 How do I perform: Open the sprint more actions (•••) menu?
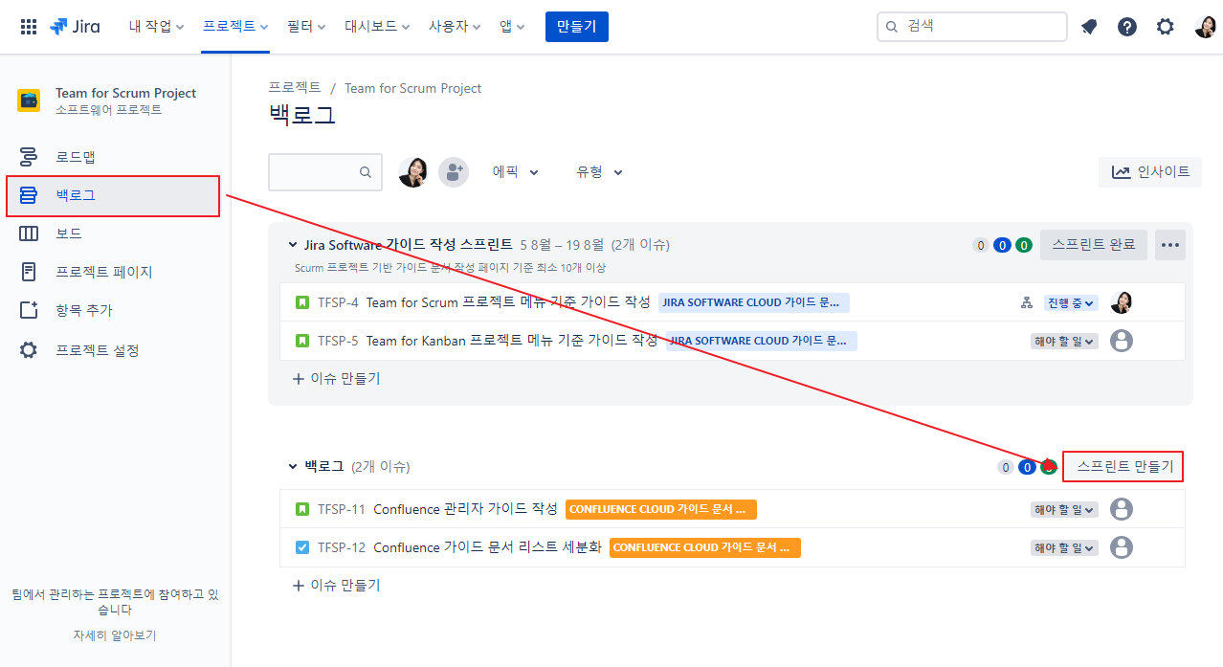point(1170,245)
